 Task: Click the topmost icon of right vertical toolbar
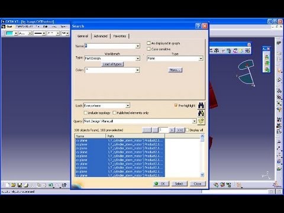pyautogui.click(x=279, y=43)
